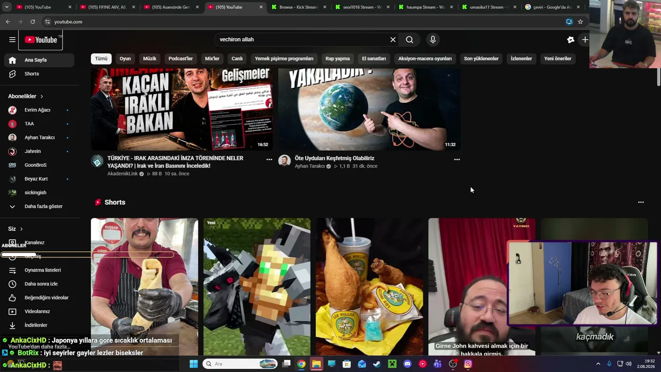Filter by İzlenenler chip
661x372 pixels.
521,59
